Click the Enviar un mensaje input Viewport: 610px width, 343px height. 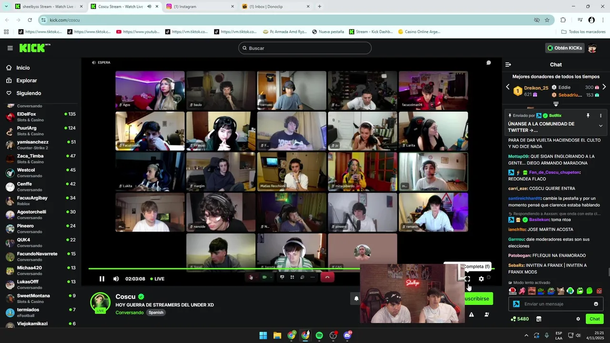(x=556, y=304)
